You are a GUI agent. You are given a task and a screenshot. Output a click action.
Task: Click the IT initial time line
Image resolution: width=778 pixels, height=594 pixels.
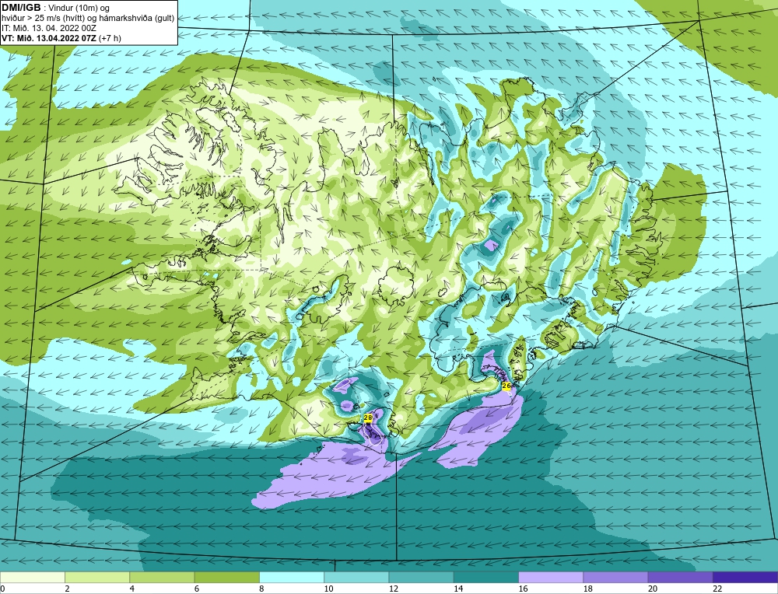coord(49,28)
